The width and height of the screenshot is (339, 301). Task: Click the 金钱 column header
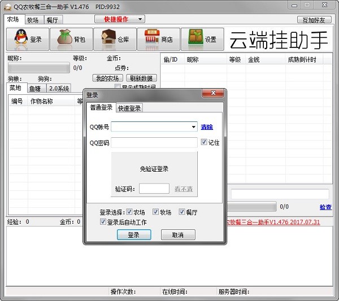coord(266,60)
